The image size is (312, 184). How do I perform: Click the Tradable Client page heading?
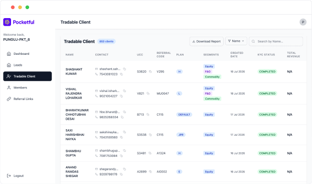[x=75, y=22]
